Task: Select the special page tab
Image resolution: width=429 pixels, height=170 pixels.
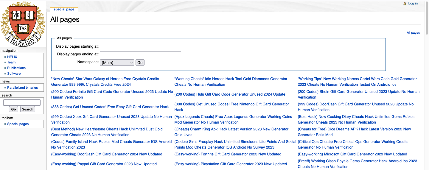Action: coord(64,9)
